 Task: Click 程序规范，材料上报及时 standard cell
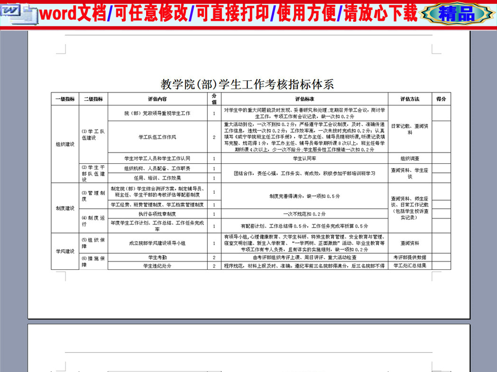305,266
